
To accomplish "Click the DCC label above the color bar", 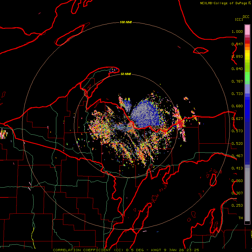I will pos(246,17).
